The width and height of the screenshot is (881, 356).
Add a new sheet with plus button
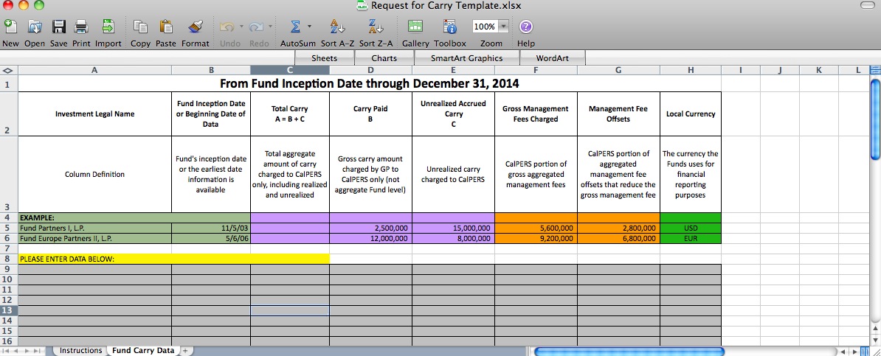(184, 350)
